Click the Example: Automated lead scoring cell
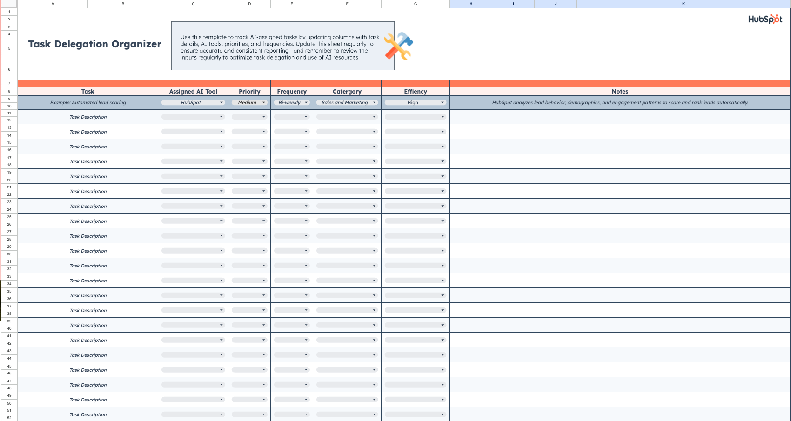 [87, 102]
